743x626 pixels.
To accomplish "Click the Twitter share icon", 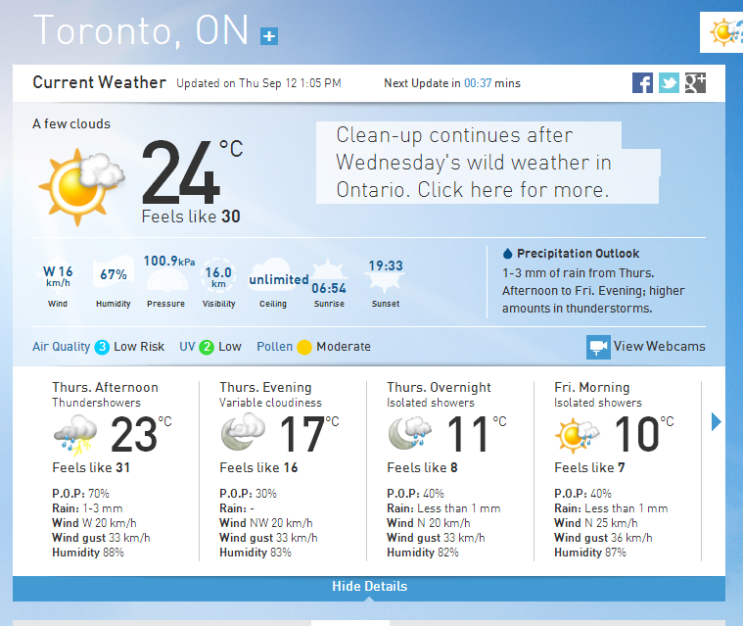I will [669, 83].
